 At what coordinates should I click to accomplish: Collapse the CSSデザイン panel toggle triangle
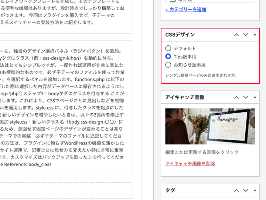click(255, 34)
